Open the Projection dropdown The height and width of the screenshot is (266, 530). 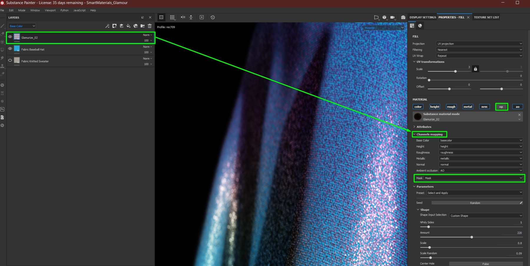coord(479,44)
